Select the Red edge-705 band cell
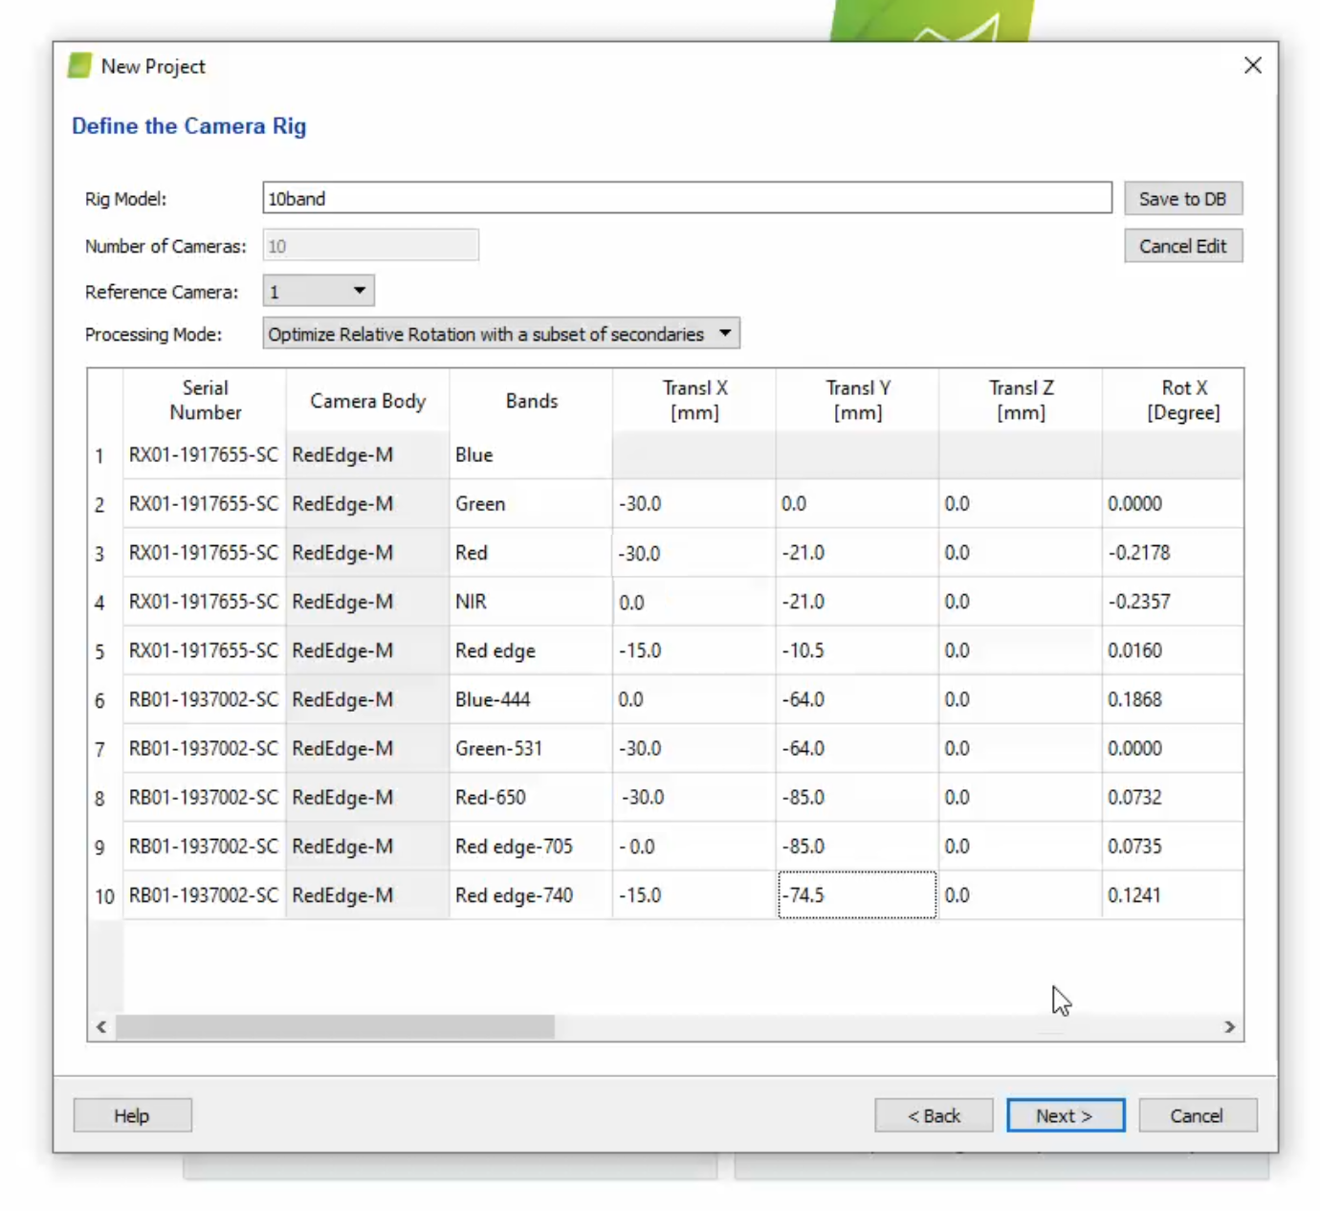1320x1211 pixels. 531,847
